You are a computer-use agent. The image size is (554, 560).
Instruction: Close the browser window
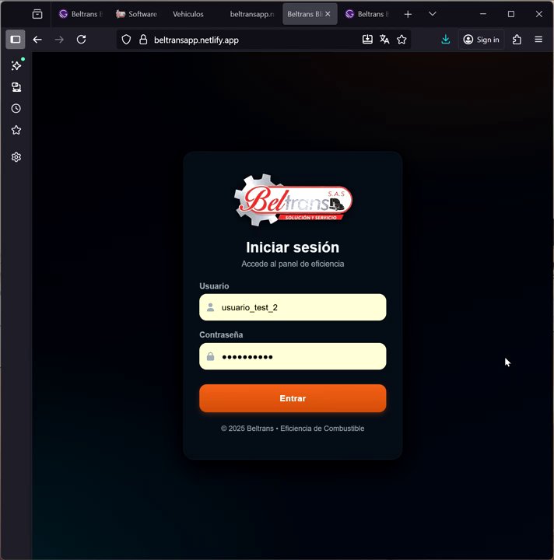539,14
